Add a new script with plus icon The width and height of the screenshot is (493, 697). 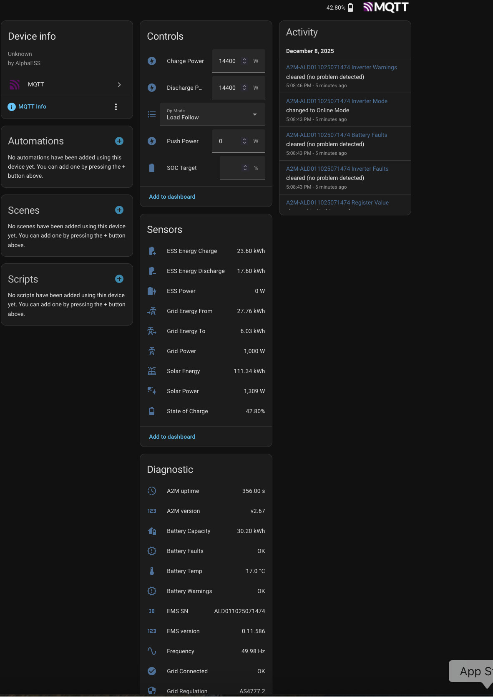(119, 279)
